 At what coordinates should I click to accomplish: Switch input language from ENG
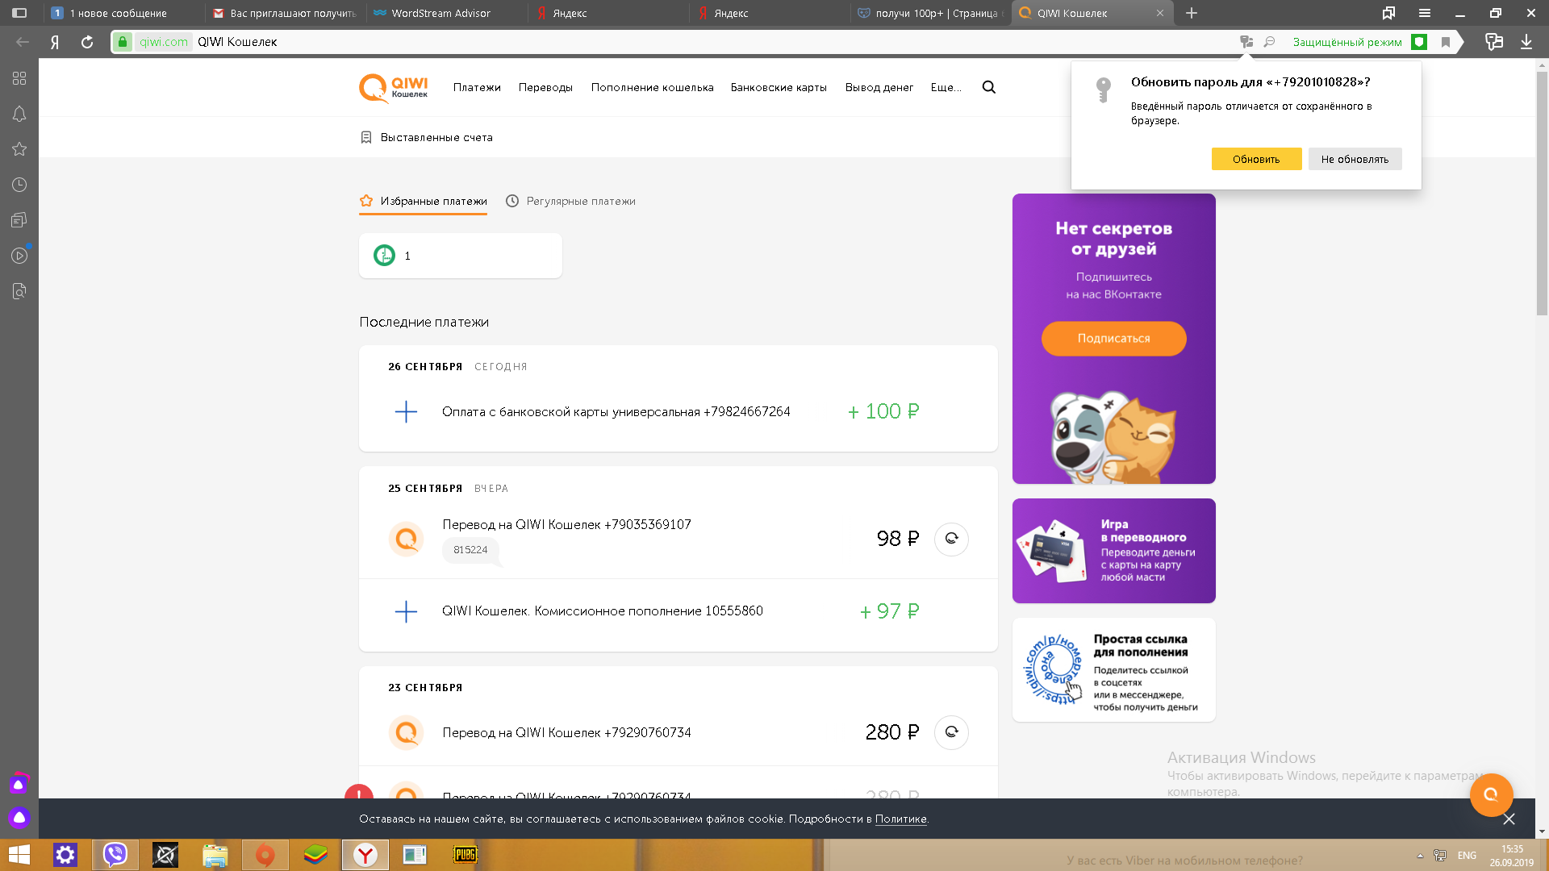pos(1467,856)
